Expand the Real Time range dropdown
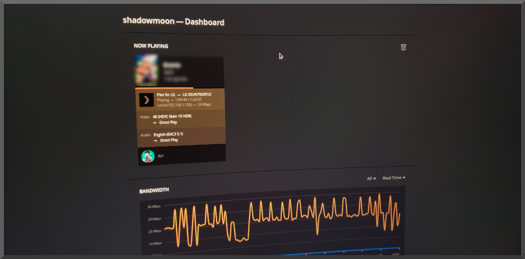The width and height of the screenshot is (525, 259). coord(394,178)
